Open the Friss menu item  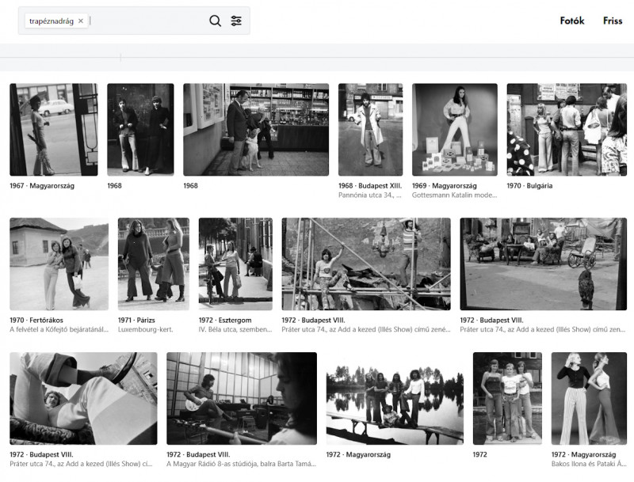pyautogui.click(x=613, y=21)
